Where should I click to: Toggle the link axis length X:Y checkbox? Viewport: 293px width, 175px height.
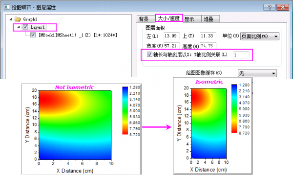pos(149,54)
